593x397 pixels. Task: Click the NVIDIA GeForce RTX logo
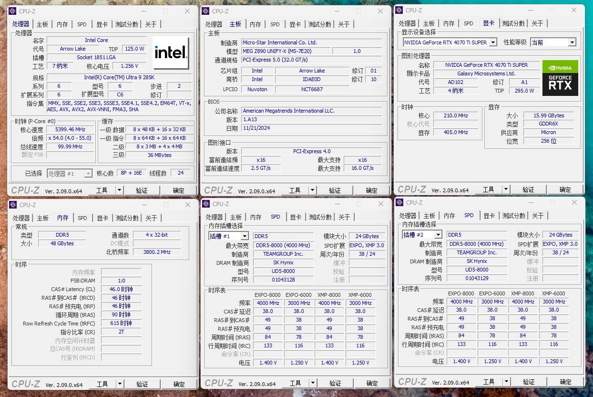pyautogui.click(x=560, y=78)
